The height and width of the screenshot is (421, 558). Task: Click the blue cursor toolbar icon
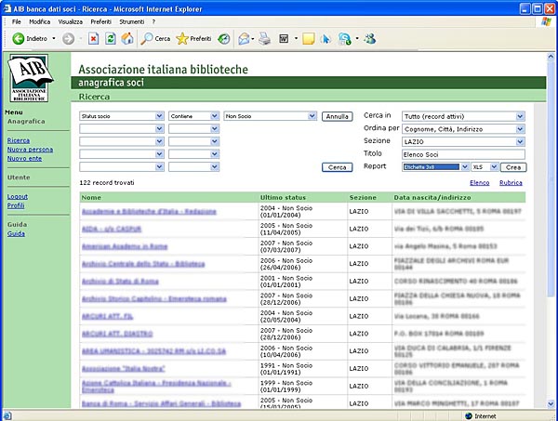pos(325,38)
